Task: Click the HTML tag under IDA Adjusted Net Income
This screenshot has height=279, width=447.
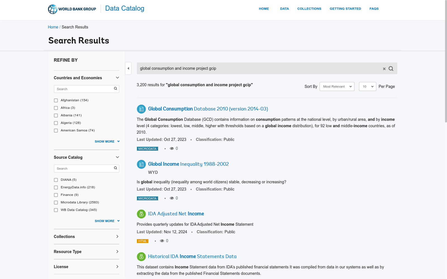Action: click(142, 241)
